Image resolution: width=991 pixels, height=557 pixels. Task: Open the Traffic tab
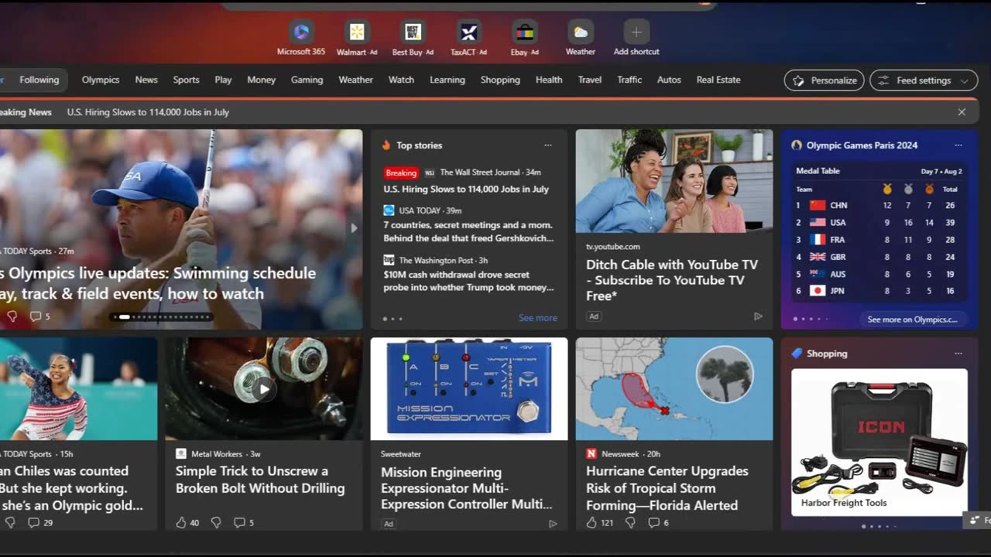[629, 80]
